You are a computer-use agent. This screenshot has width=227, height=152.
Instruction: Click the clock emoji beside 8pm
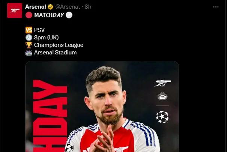tap(29, 37)
